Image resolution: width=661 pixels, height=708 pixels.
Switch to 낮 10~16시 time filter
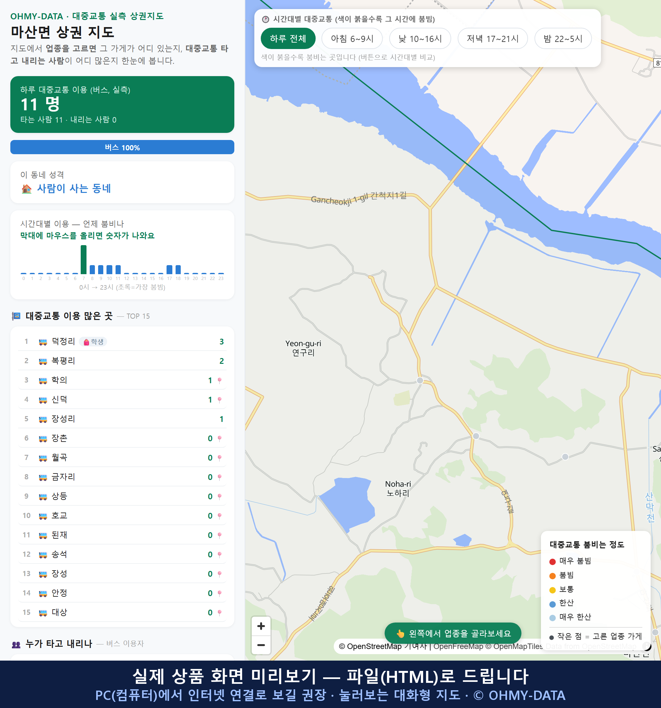420,38
